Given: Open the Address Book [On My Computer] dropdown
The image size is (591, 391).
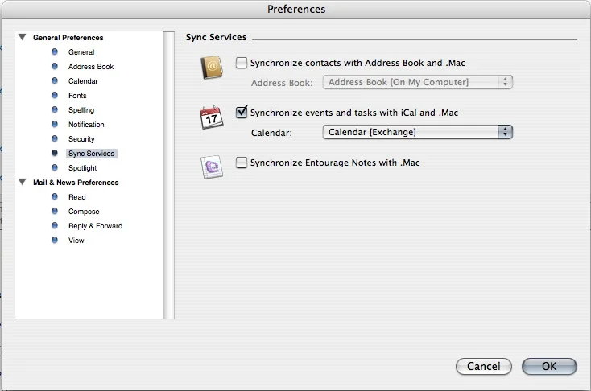Looking at the screenshot, I should [x=417, y=82].
